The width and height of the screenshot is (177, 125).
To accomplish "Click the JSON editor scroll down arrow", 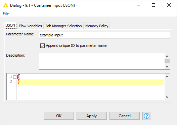I will click(x=167, y=97).
